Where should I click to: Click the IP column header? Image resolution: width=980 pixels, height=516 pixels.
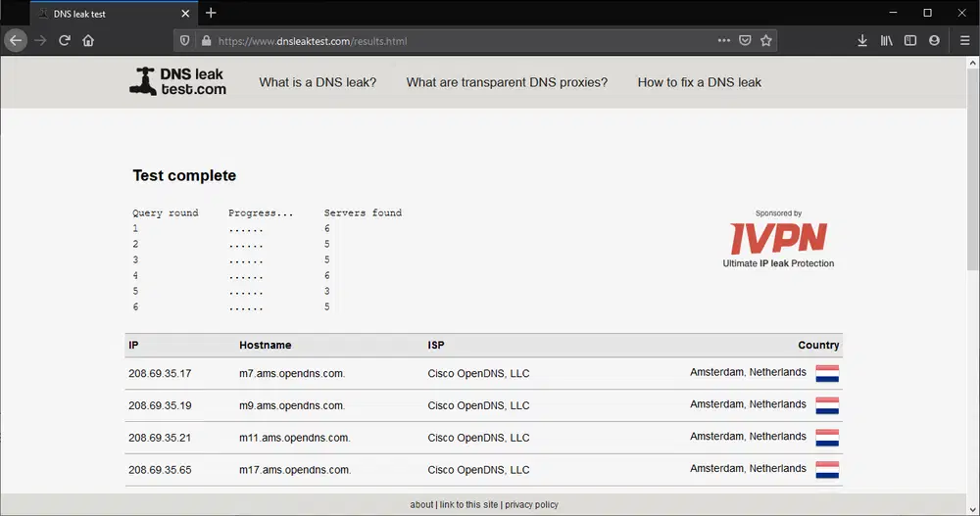click(133, 345)
